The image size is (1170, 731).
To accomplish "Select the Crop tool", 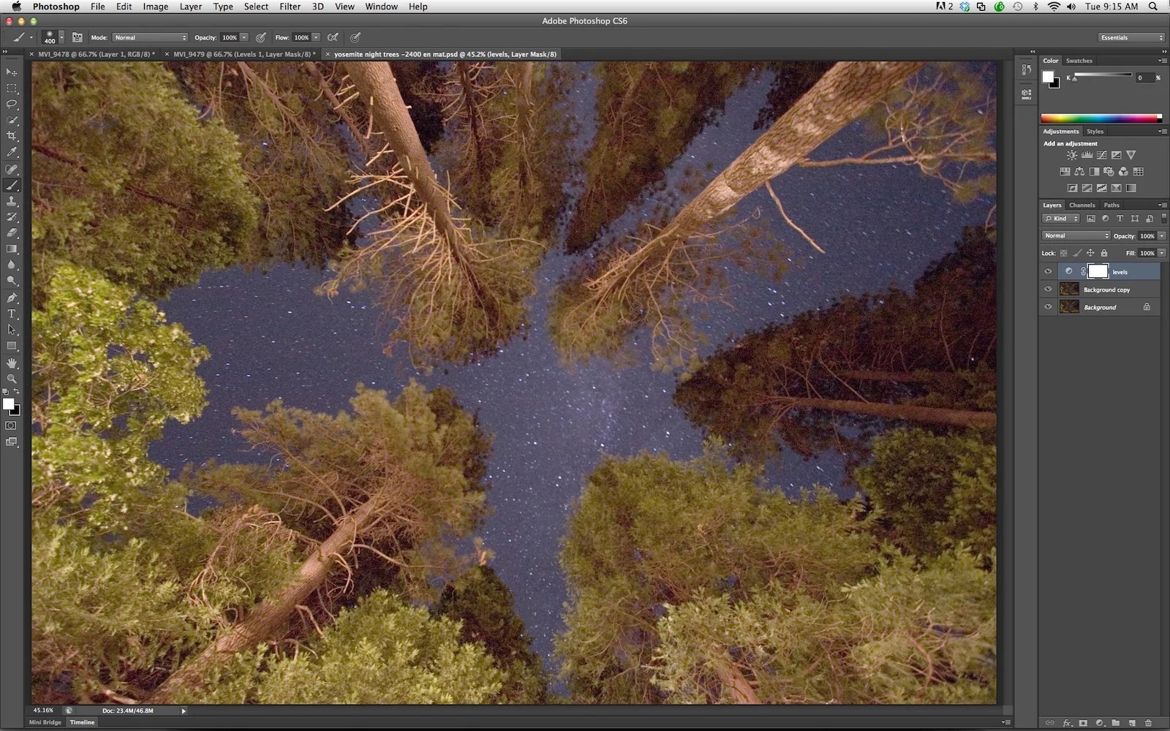I will [12, 136].
